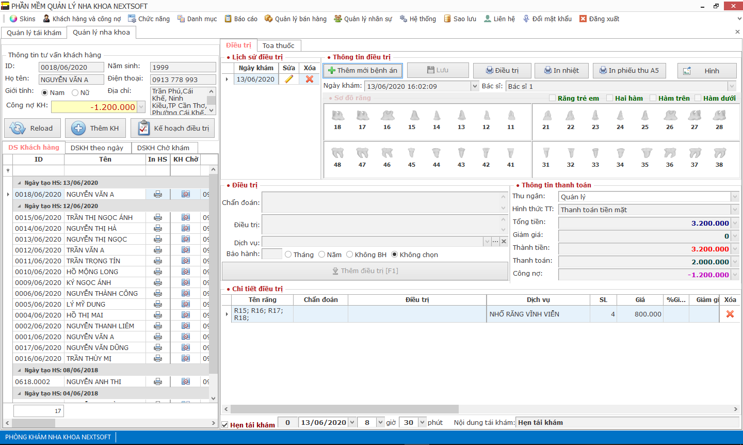Switch to Quản lý tái khám tab

click(x=34, y=33)
